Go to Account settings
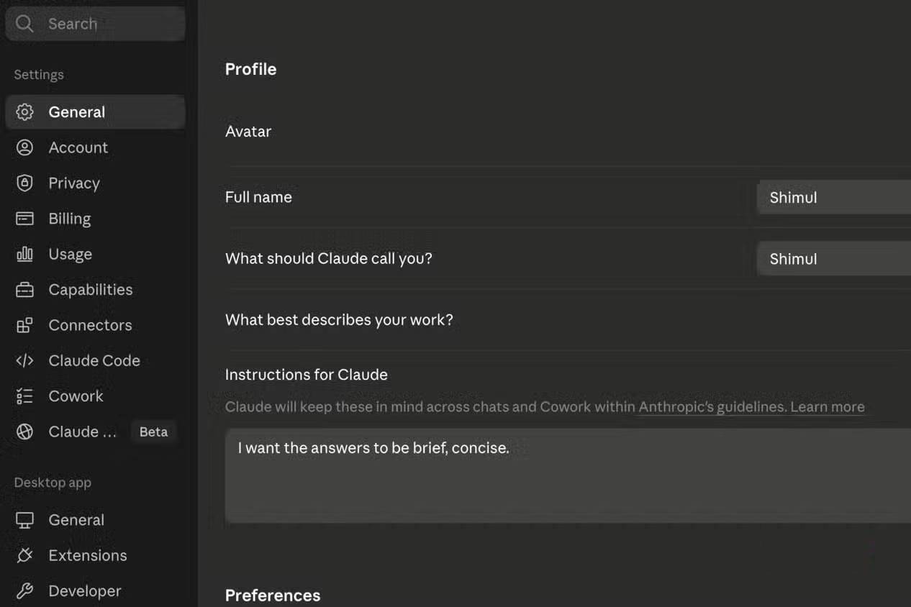 pos(95,147)
